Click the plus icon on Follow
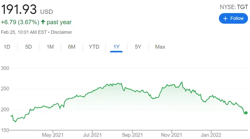Screen dimensions: 250x139 coord(225,19)
